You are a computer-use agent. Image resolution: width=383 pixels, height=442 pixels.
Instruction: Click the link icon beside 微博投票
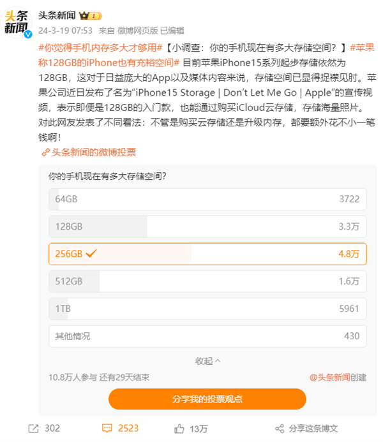click(45, 152)
